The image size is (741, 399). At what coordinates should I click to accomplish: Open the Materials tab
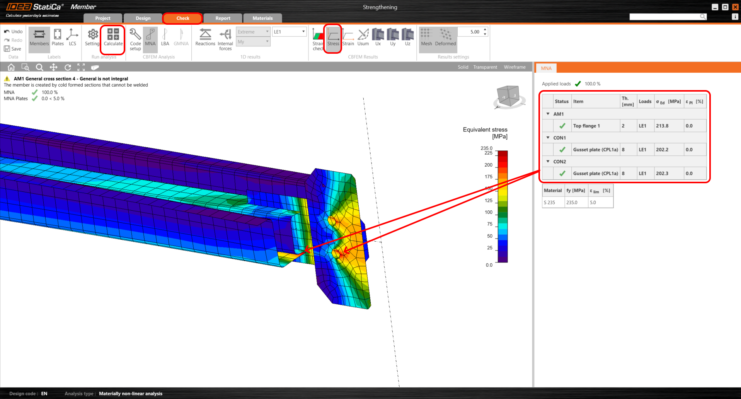(262, 18)
